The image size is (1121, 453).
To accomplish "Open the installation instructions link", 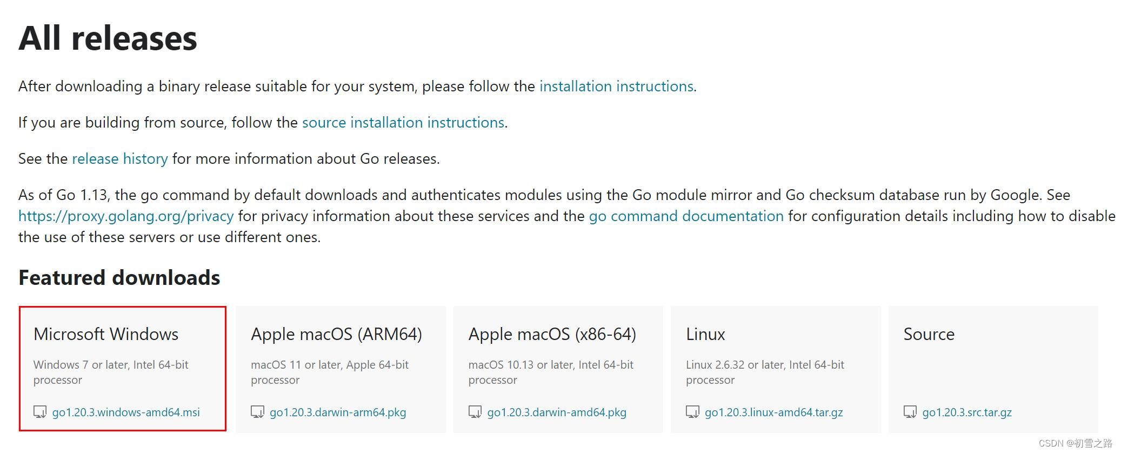I will tap(616, 86).
